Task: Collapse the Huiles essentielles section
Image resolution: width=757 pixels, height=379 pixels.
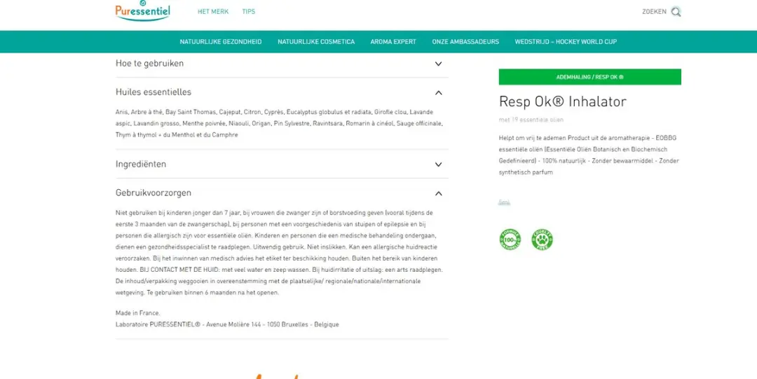Action: coord(438,92)
